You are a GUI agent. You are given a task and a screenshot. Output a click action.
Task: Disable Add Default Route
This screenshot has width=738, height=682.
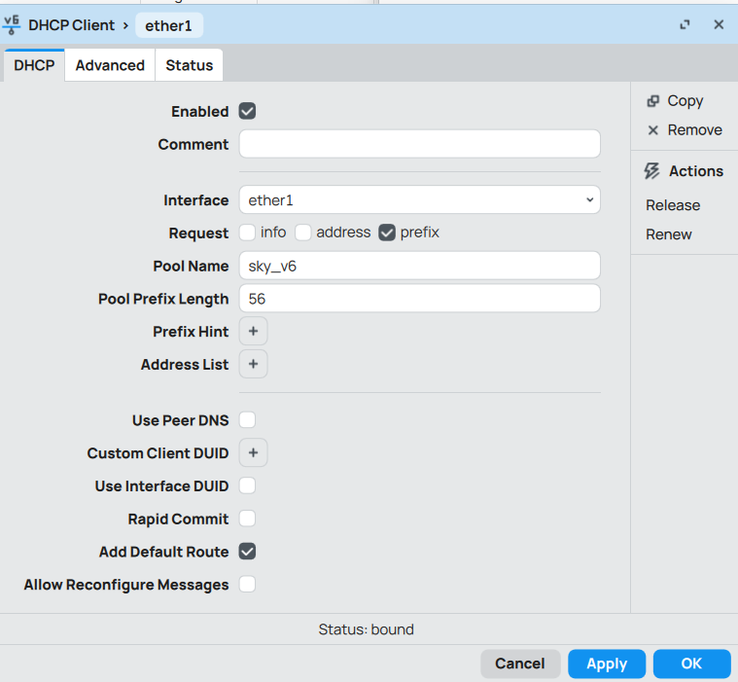click(247, 551)
